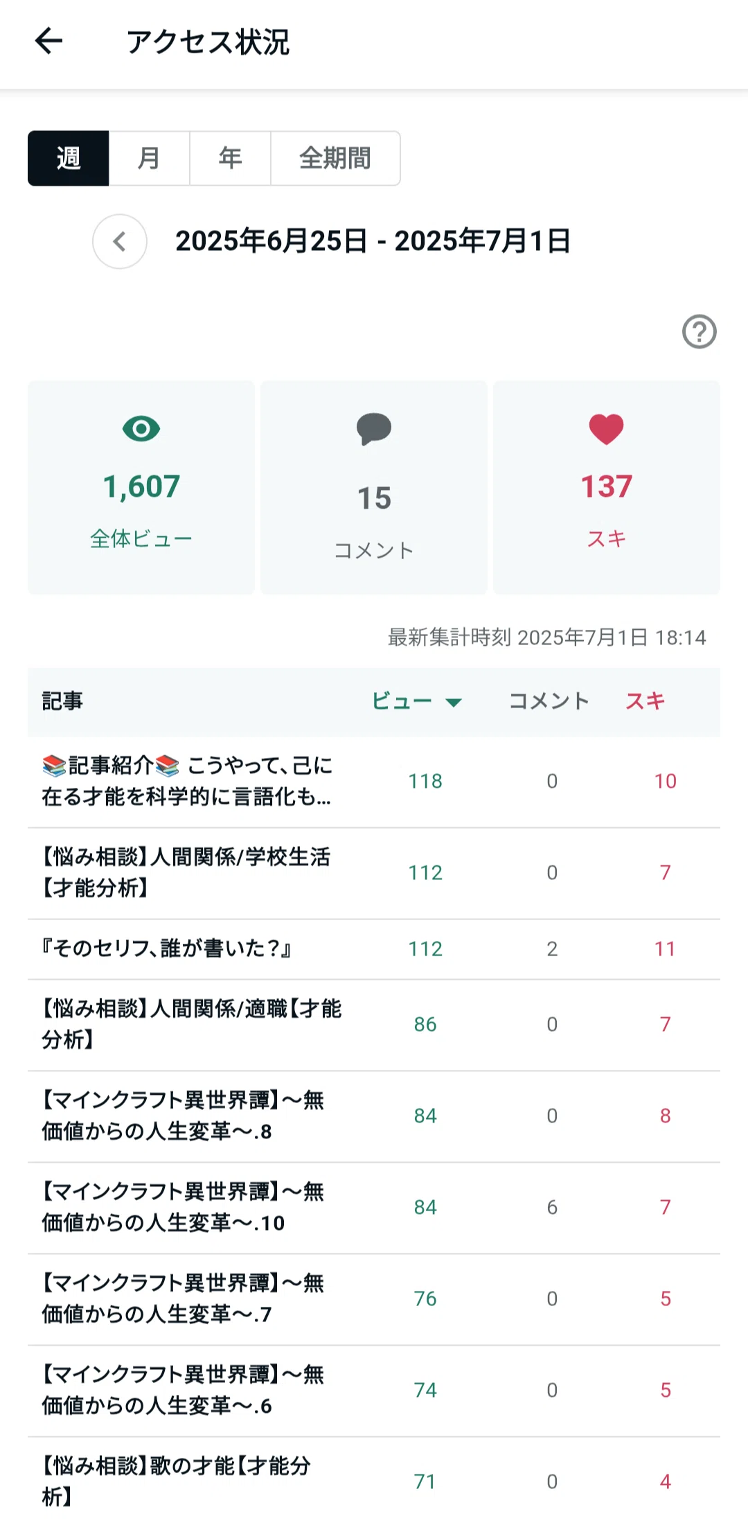Image resolution: width=748 pixels, height=1523 pixels.
Task: Tap the red heart icon
Action: [x=607, y=430]
